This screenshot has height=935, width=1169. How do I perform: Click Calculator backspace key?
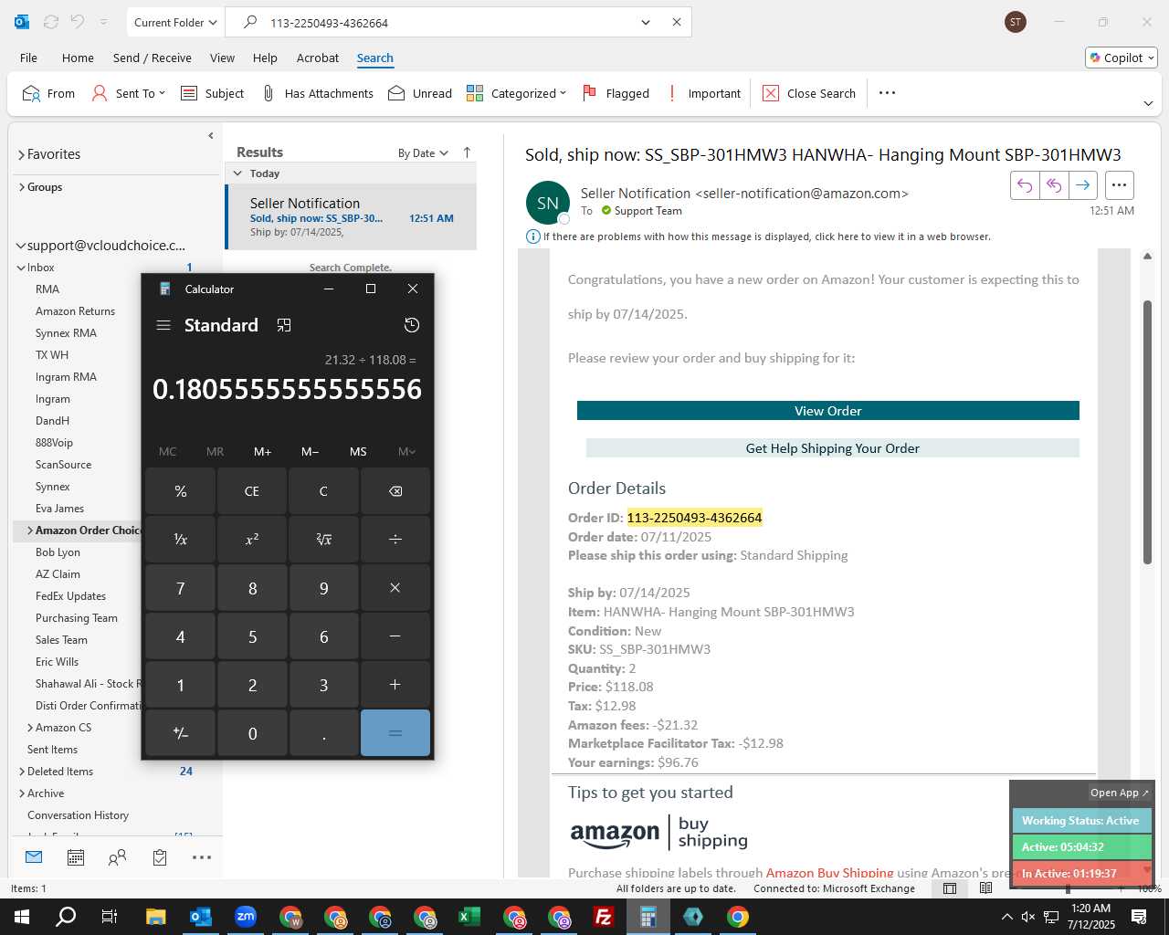[x=395, y=491]
